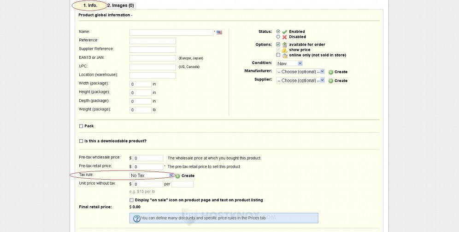Click the Width package field

click(x=141, y=84)
